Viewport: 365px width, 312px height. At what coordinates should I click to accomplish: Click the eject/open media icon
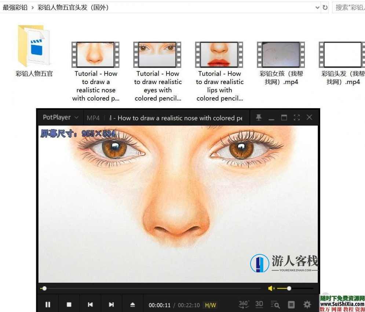coord(132,304)
